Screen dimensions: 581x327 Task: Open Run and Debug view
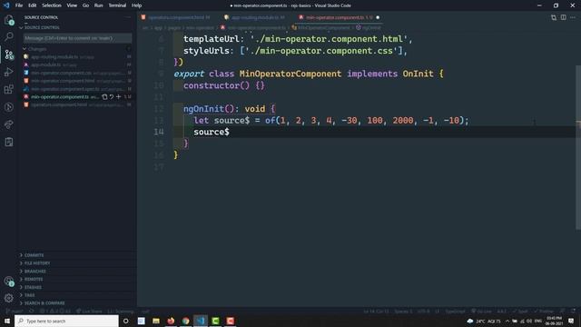click(x=9, y=72)
